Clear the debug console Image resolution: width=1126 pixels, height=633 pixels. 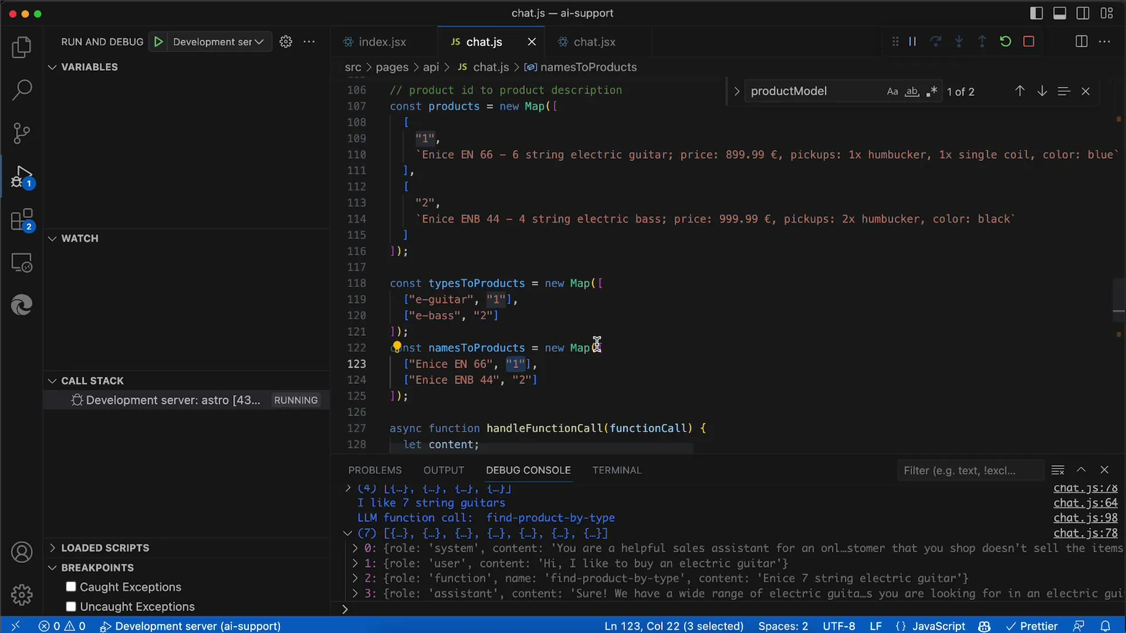pyautogui.click(x=1058, y=470)
